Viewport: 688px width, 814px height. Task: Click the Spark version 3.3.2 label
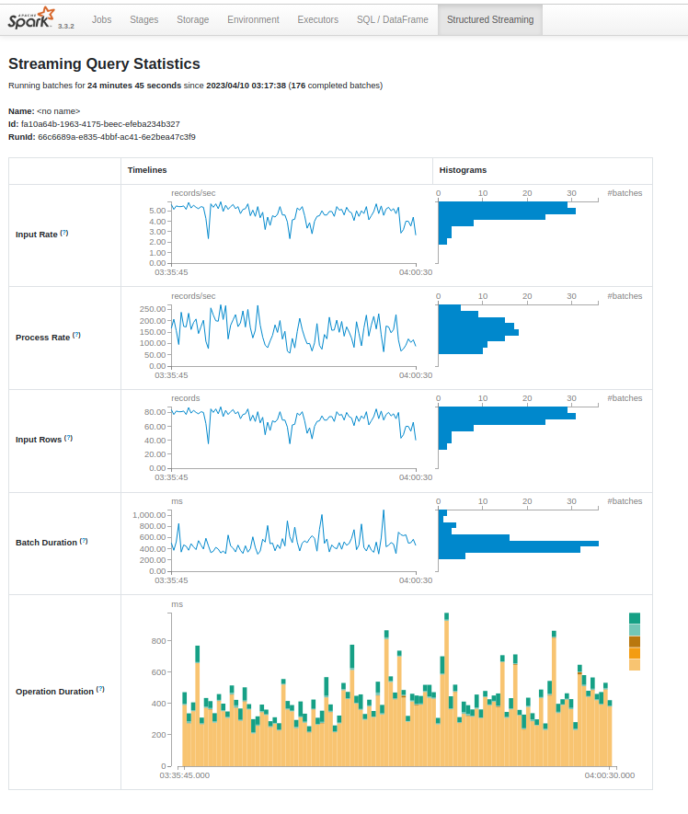[x=66, y=26]
